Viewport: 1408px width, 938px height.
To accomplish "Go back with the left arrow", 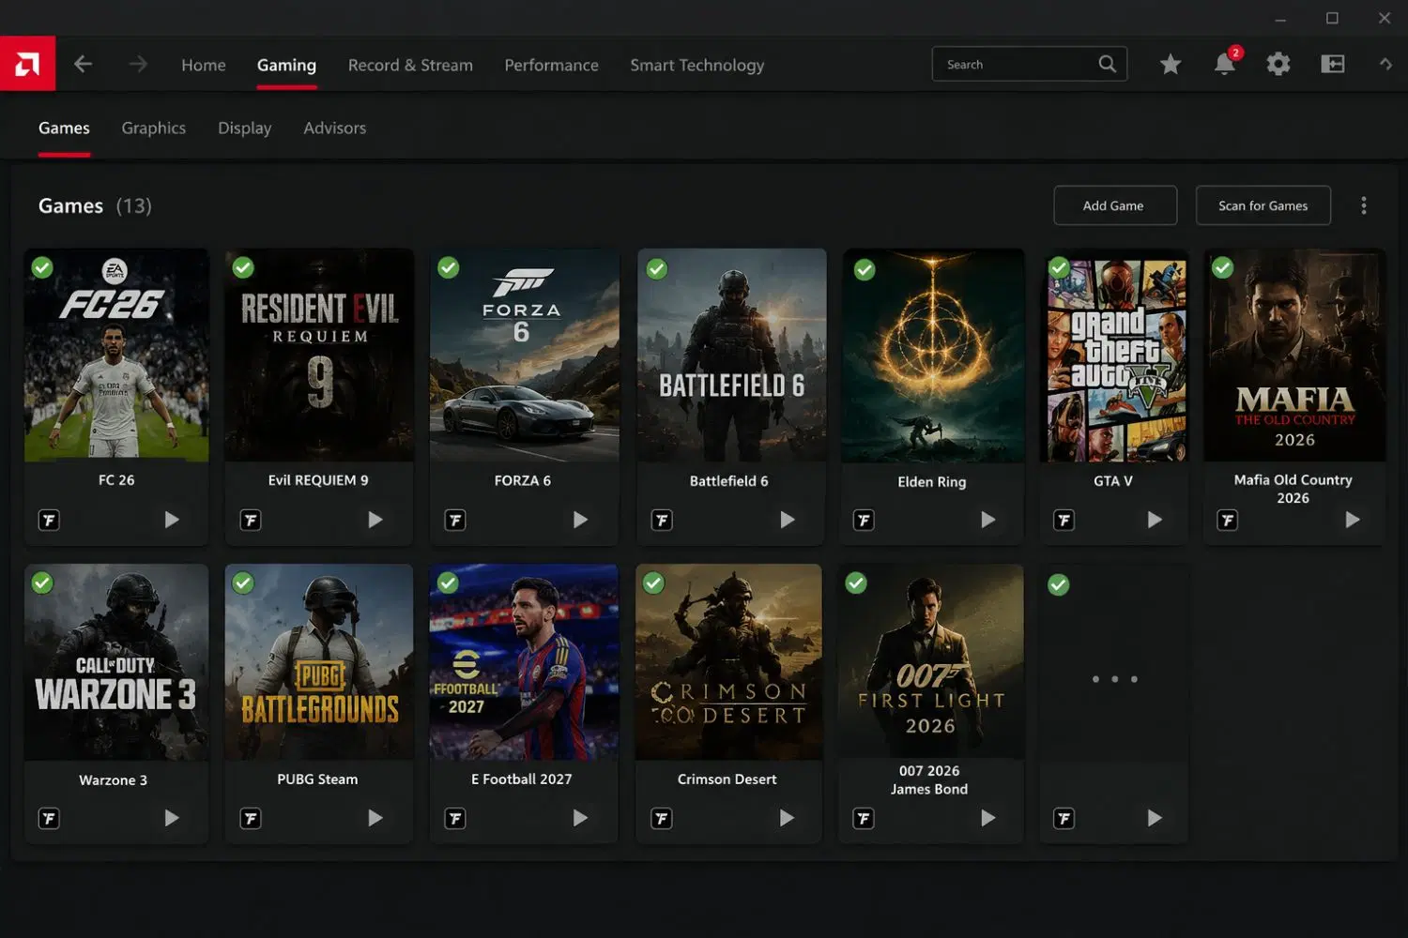I will [83, 64].
